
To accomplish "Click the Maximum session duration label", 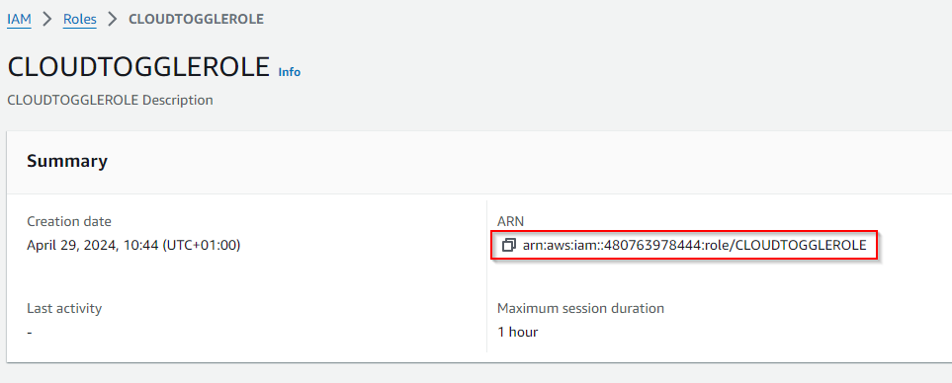I will click(x=580, y=308).
